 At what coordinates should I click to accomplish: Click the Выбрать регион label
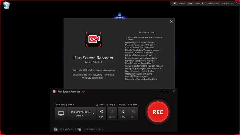click(65, 105)
